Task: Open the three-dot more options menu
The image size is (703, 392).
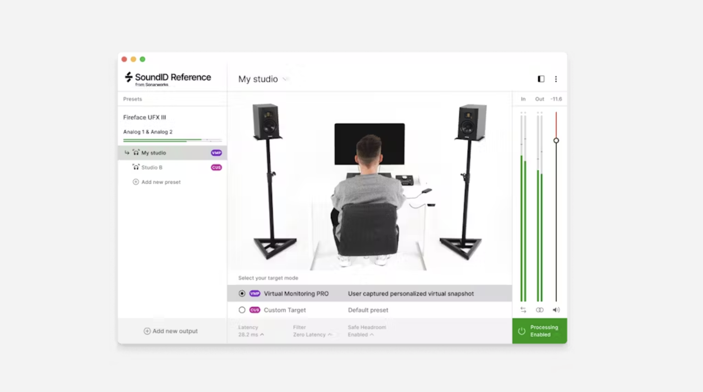Action: point(556,79)
